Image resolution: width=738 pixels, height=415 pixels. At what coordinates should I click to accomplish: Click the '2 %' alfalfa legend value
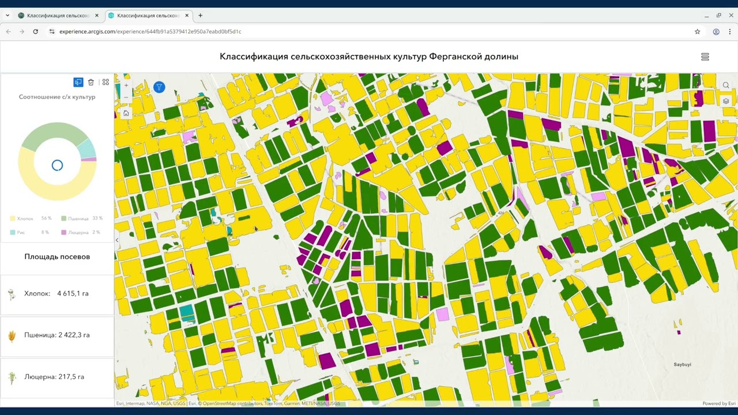point(96,232)
